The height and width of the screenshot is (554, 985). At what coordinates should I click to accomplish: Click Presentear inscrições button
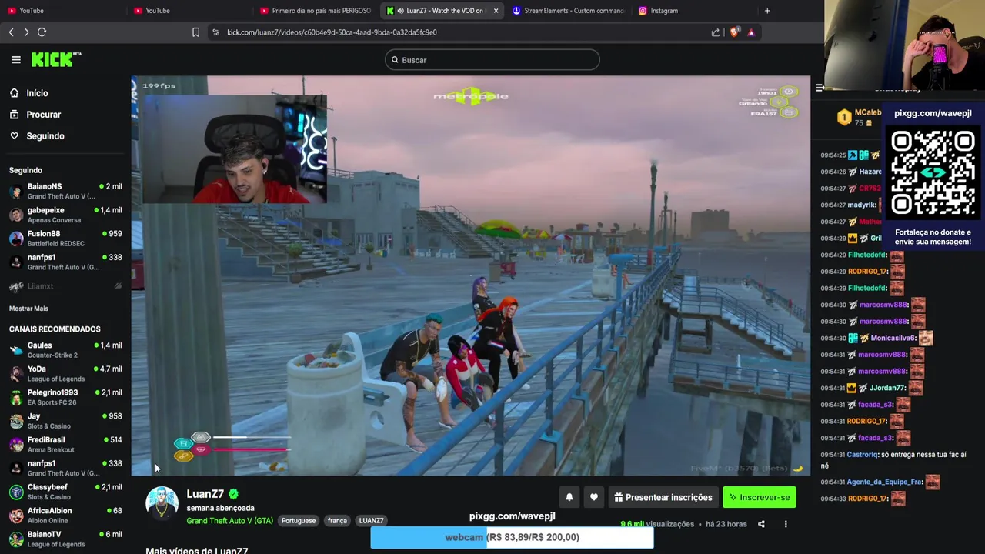click(662, 497)
